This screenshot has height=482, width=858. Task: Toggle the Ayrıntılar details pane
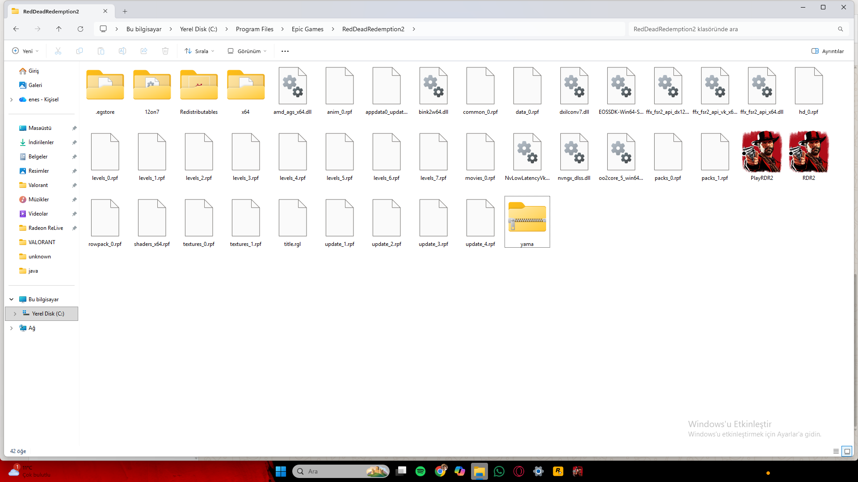pyautogui.click(x=828, y=51)
